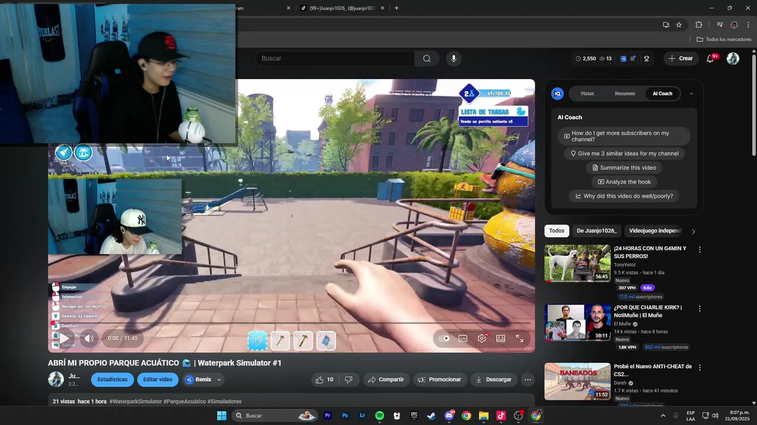Ask how to get more subscribers
This screenshot has width=757, height=425.
623,136
